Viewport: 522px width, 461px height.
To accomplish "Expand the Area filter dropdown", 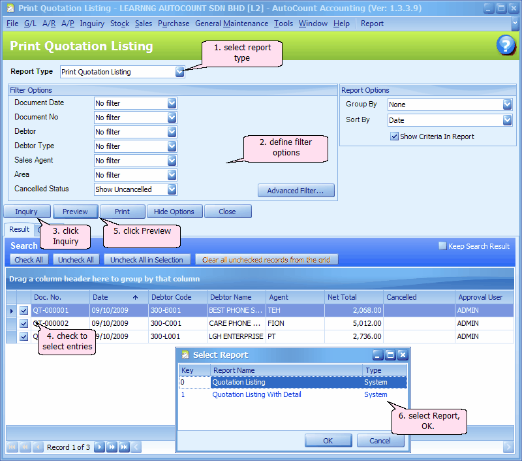I will click(172, 175).
